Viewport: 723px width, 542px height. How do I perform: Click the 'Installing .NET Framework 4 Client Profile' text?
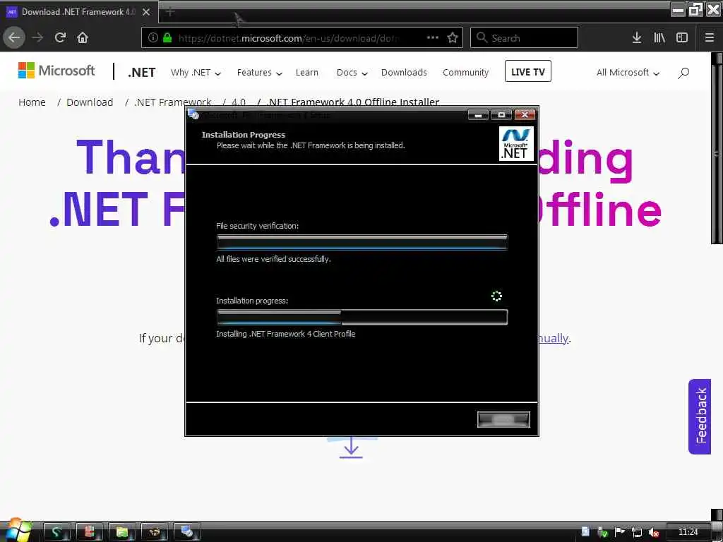pyautogui.click(x=286, y=334)
